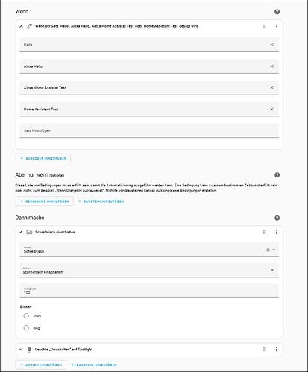Viewport: 308px width, 372px height.
Task: Expand the Leuchte Umschalten auf Spotlight action
Action: point(21,350)
